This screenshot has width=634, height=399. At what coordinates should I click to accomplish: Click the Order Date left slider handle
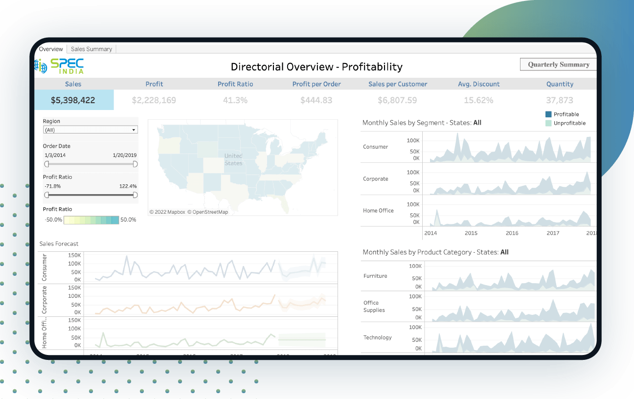tap(47, 164)
